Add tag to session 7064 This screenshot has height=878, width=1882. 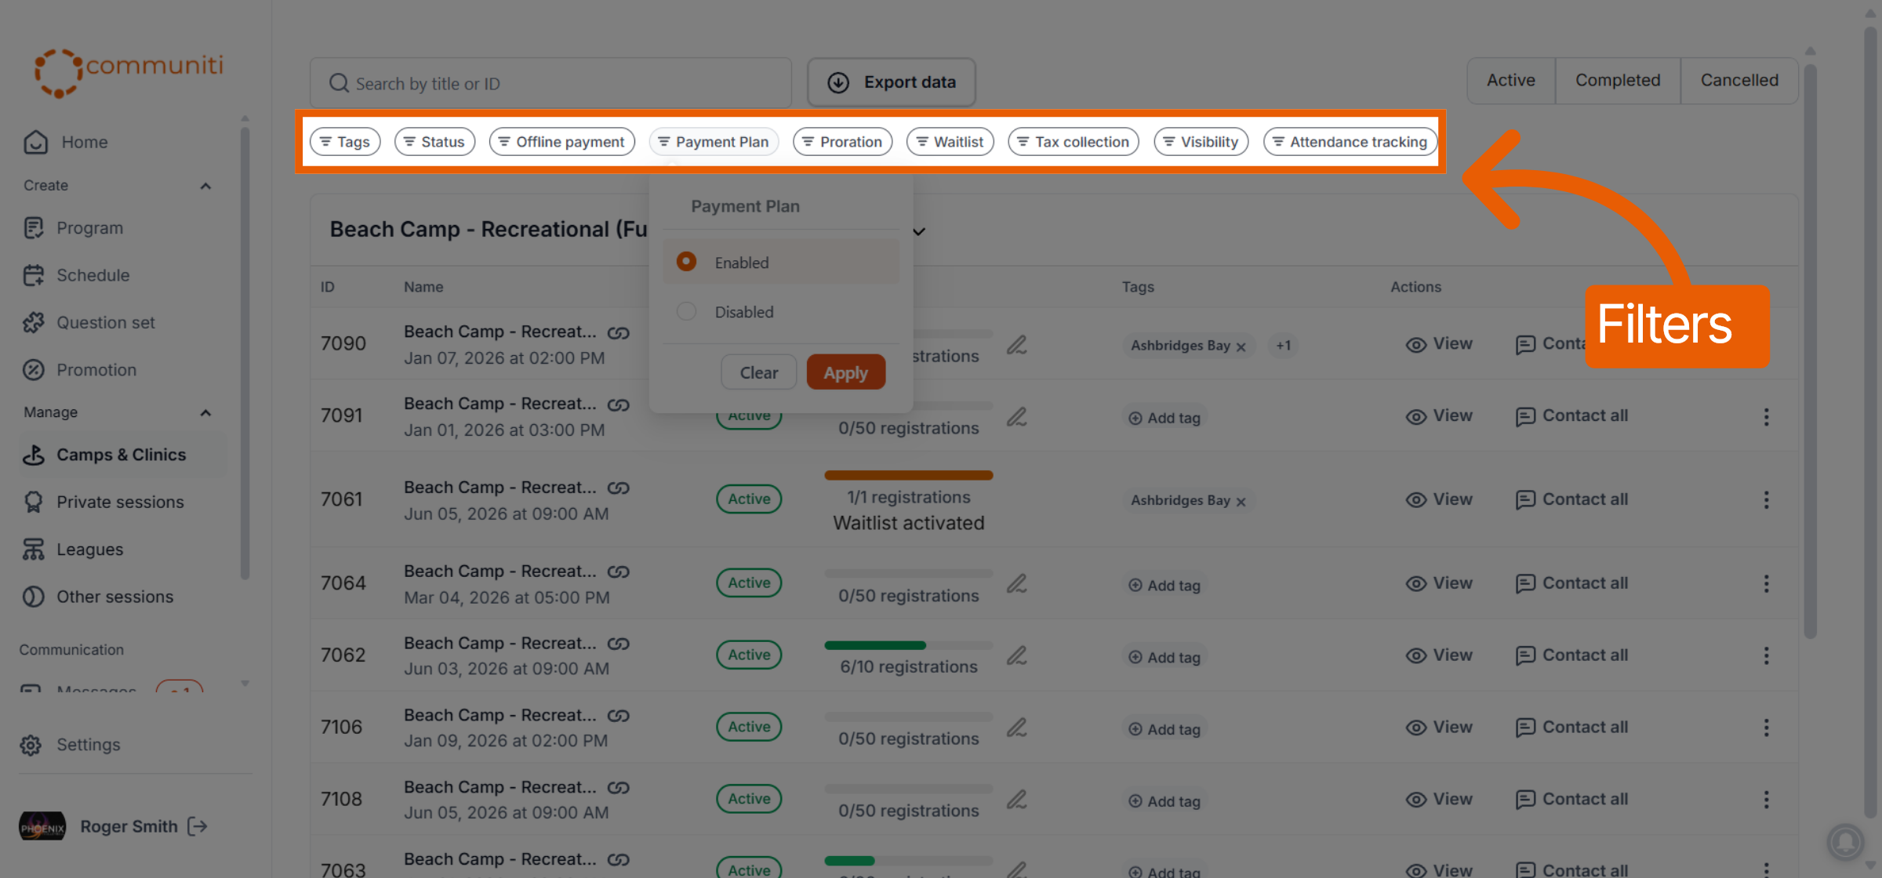click(1164, 585)
